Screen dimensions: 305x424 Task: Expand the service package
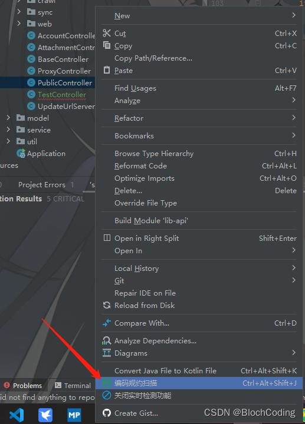coord(8,130)
